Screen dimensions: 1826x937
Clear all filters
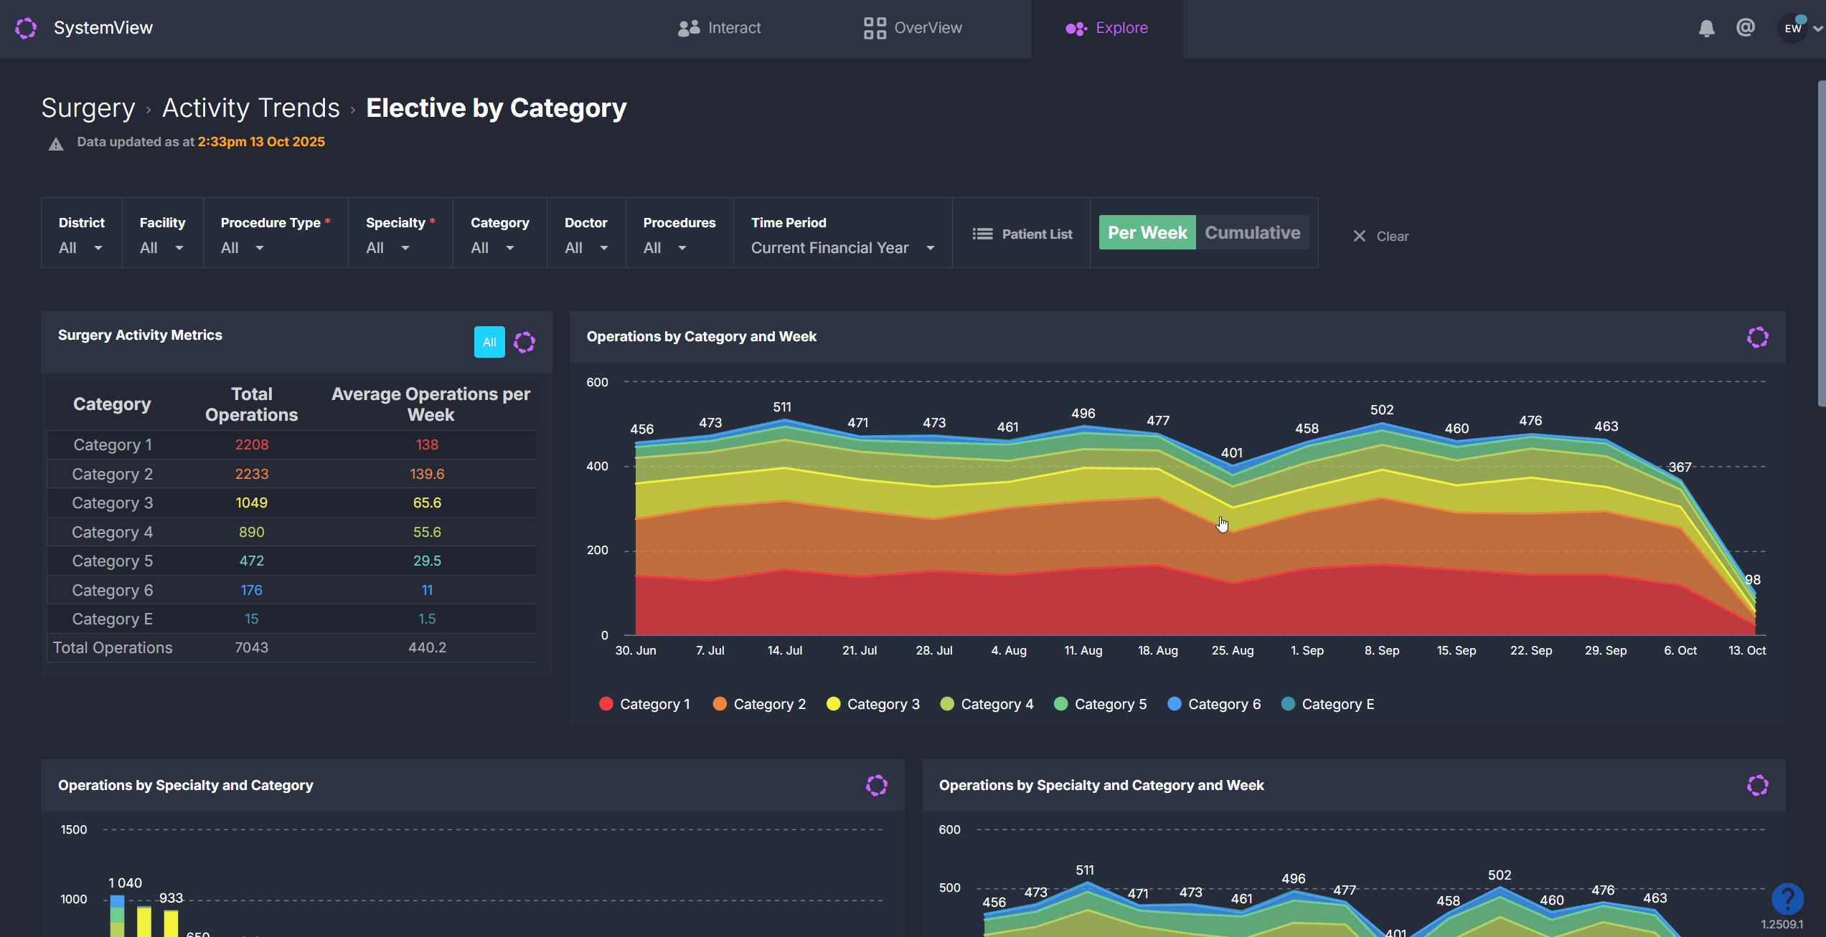pyautogui.click(x=1380, y=236)
